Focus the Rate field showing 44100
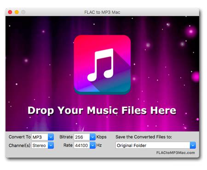 coord(82,145)
